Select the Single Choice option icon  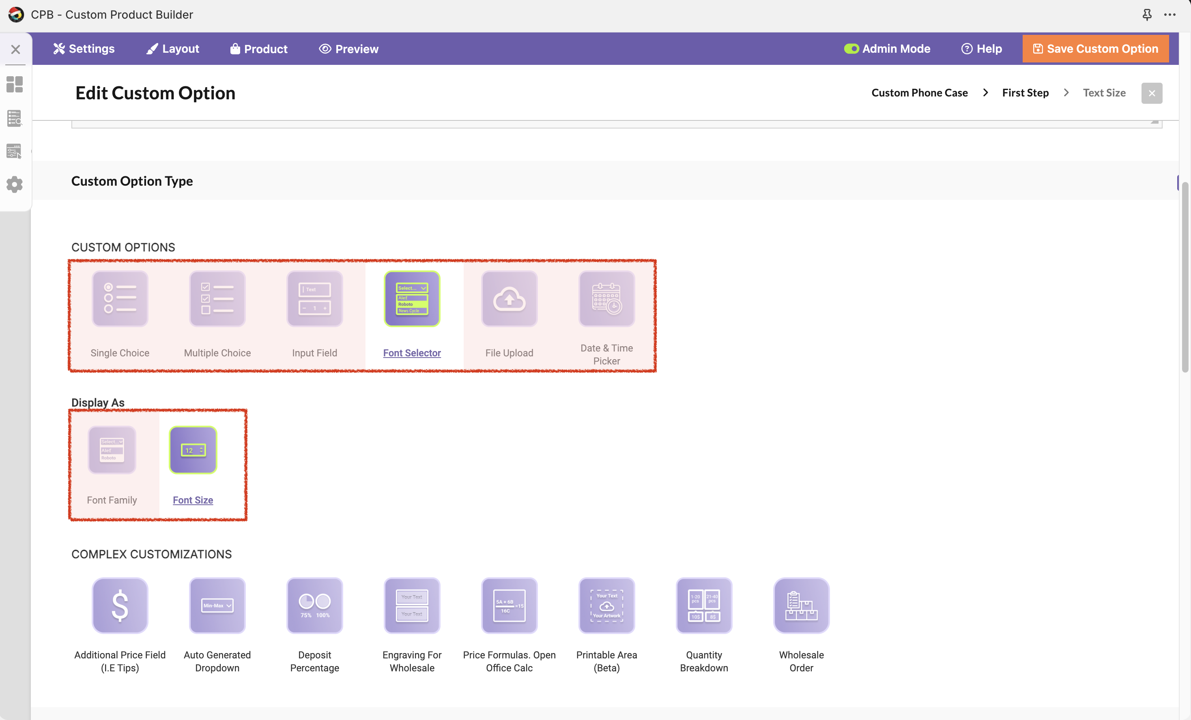(x=120, y=298)
